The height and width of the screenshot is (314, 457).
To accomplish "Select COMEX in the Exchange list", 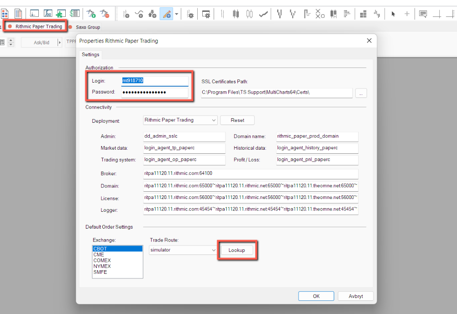I will 117,261.
